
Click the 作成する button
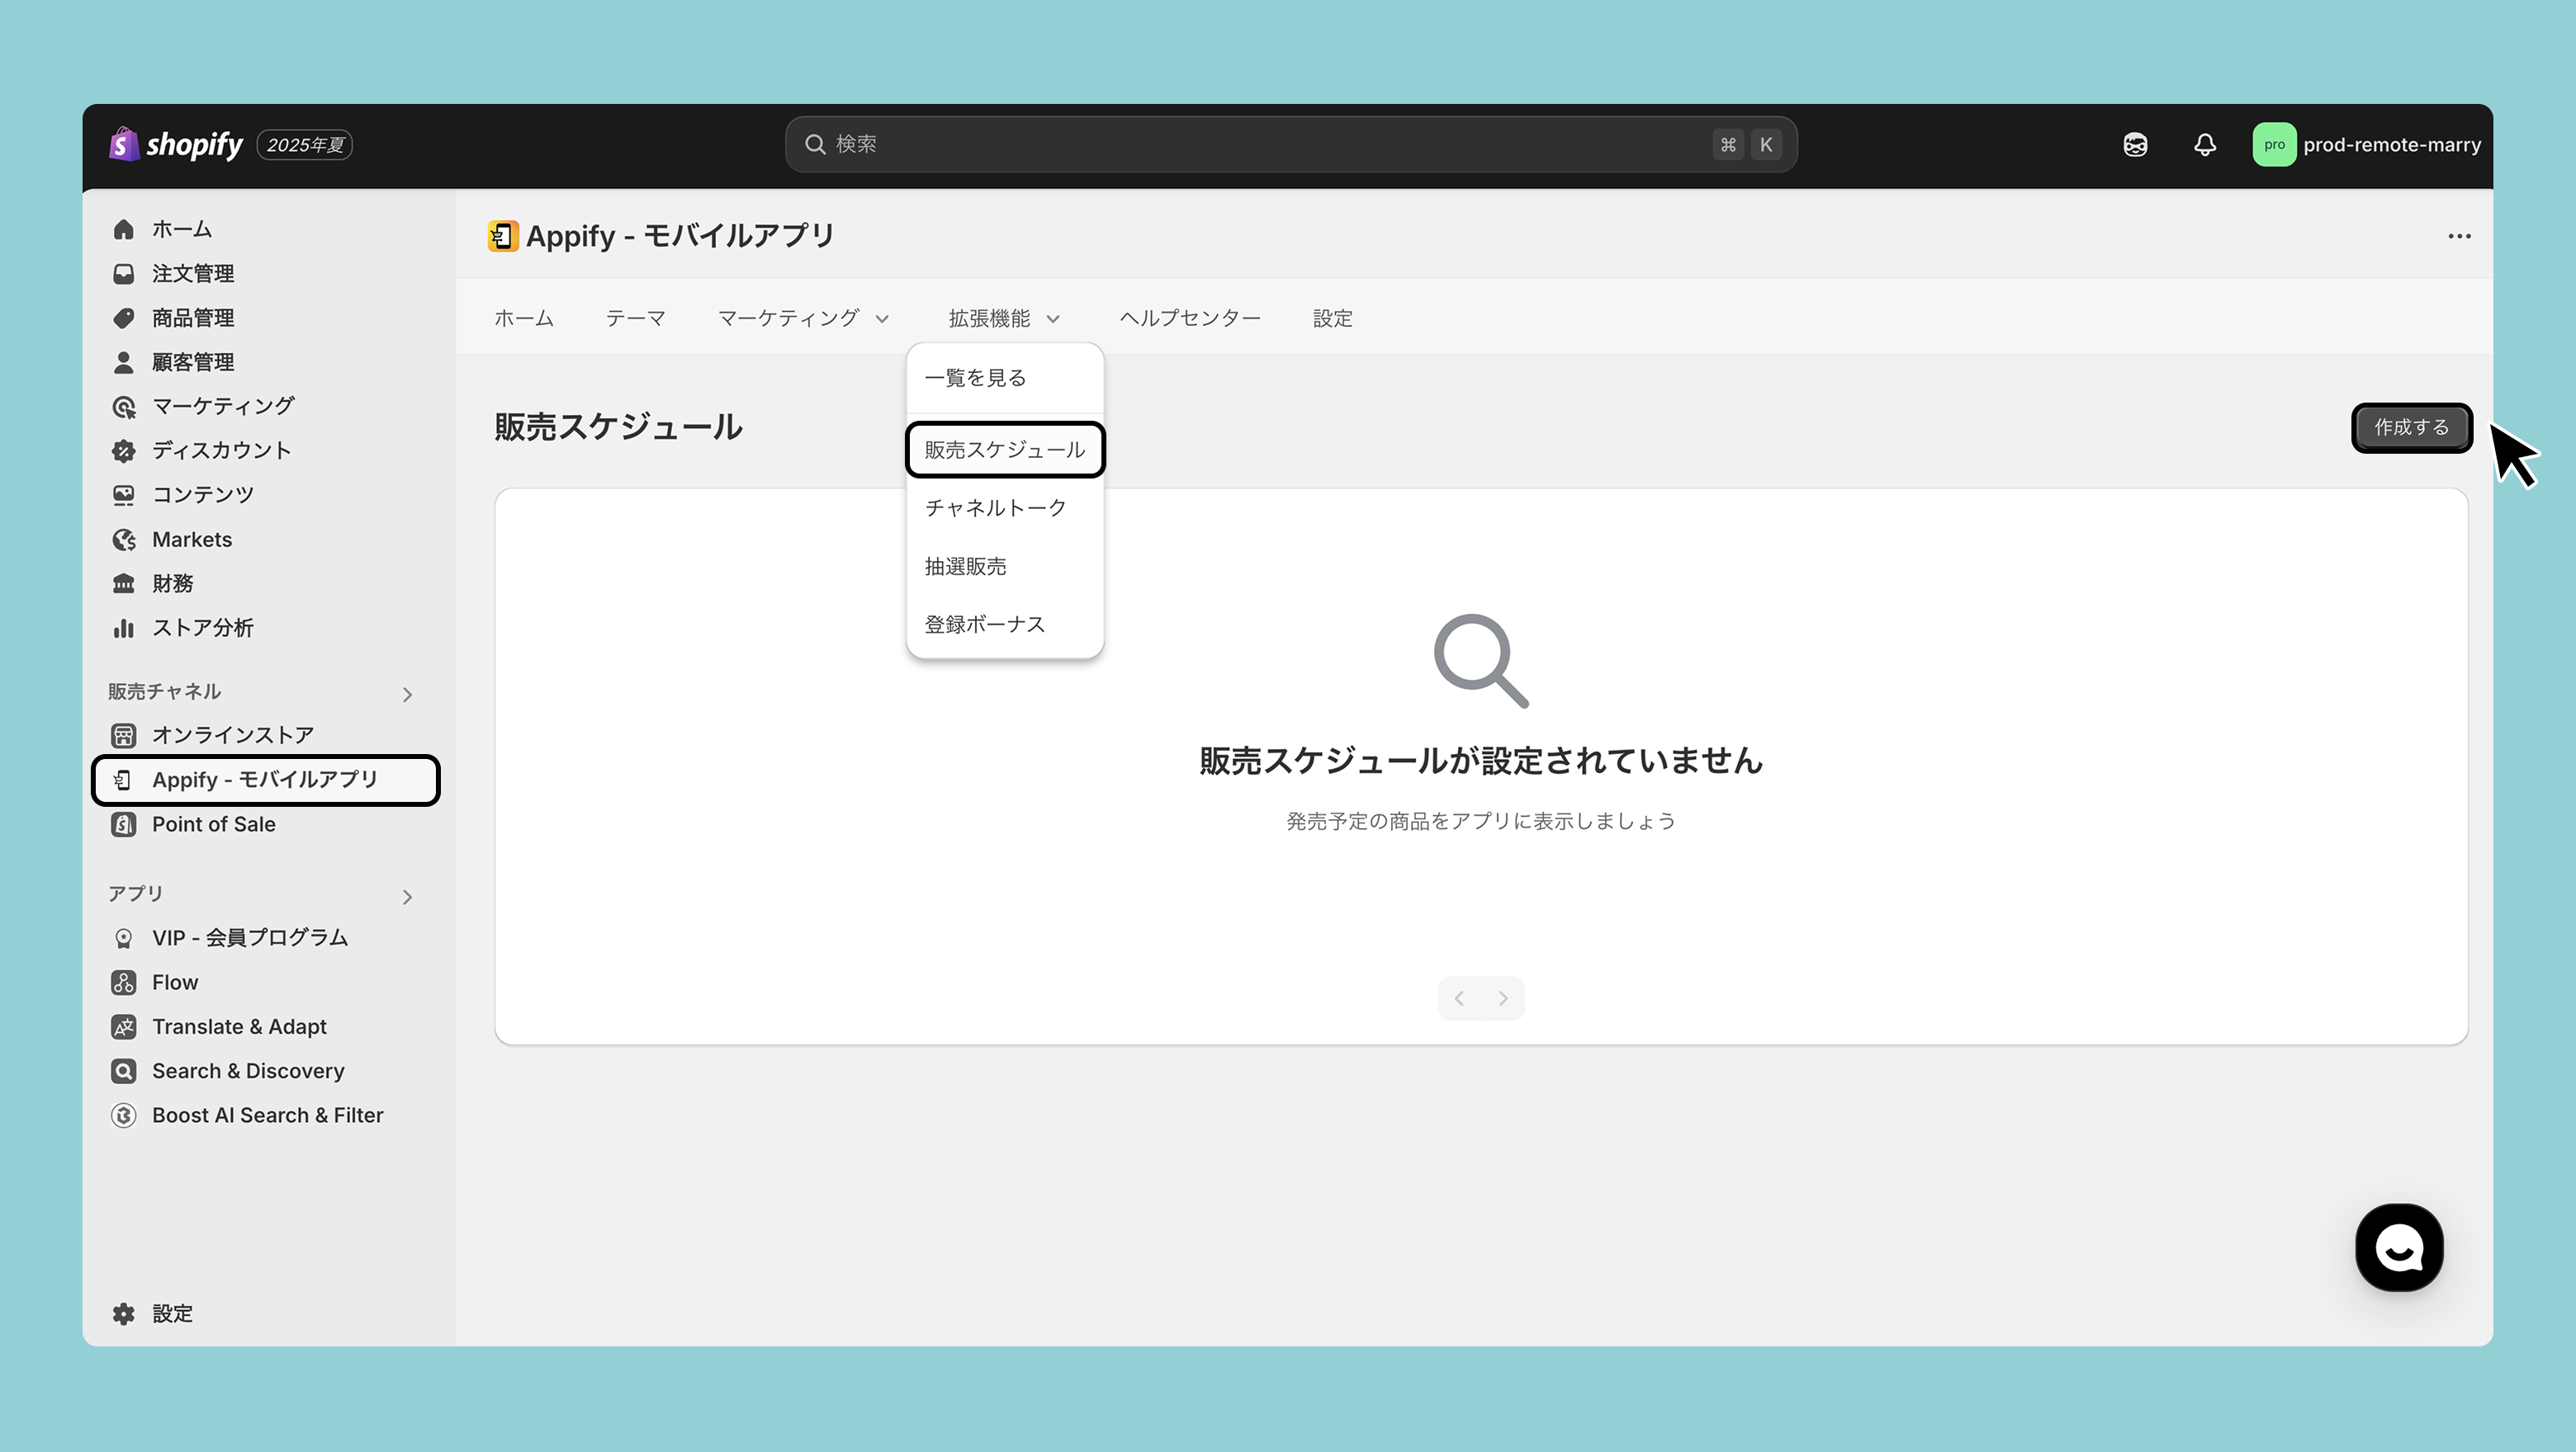pos(2411,427)
